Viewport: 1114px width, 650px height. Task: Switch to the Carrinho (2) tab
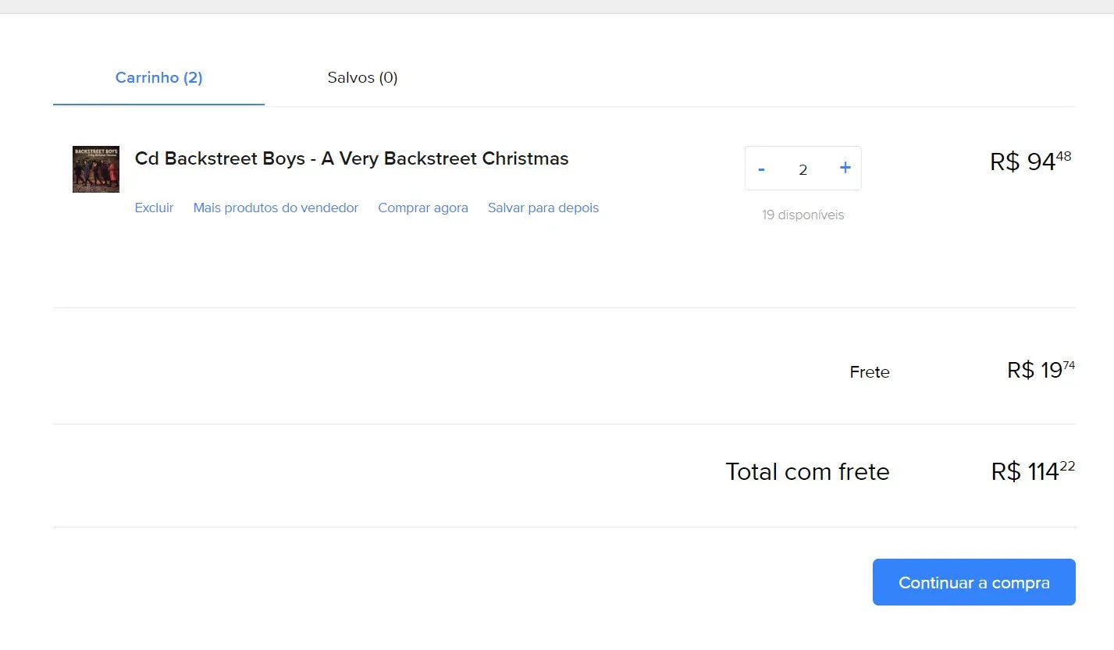point(158,77)
